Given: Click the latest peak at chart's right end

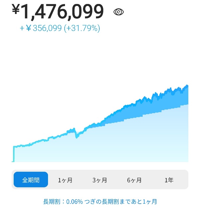Looking at the screenshot, I should tap(187, 86).
